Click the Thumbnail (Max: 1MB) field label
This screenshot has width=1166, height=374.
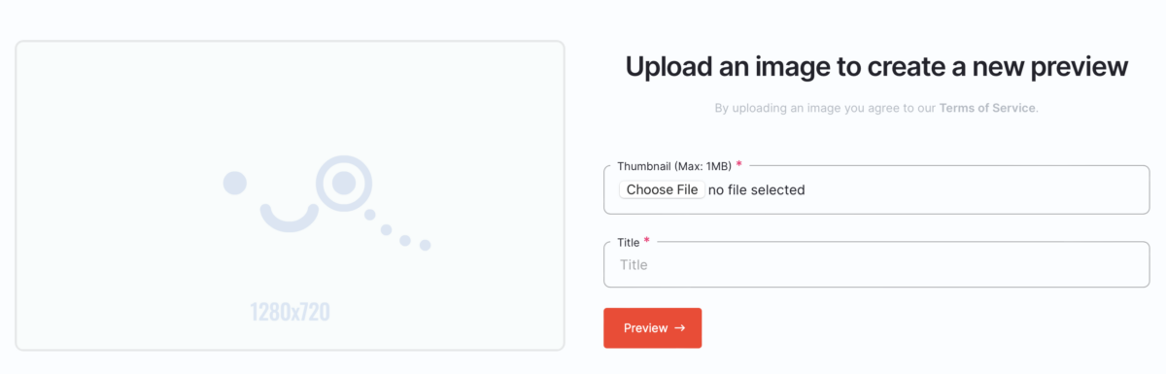[x=673, y=166]
